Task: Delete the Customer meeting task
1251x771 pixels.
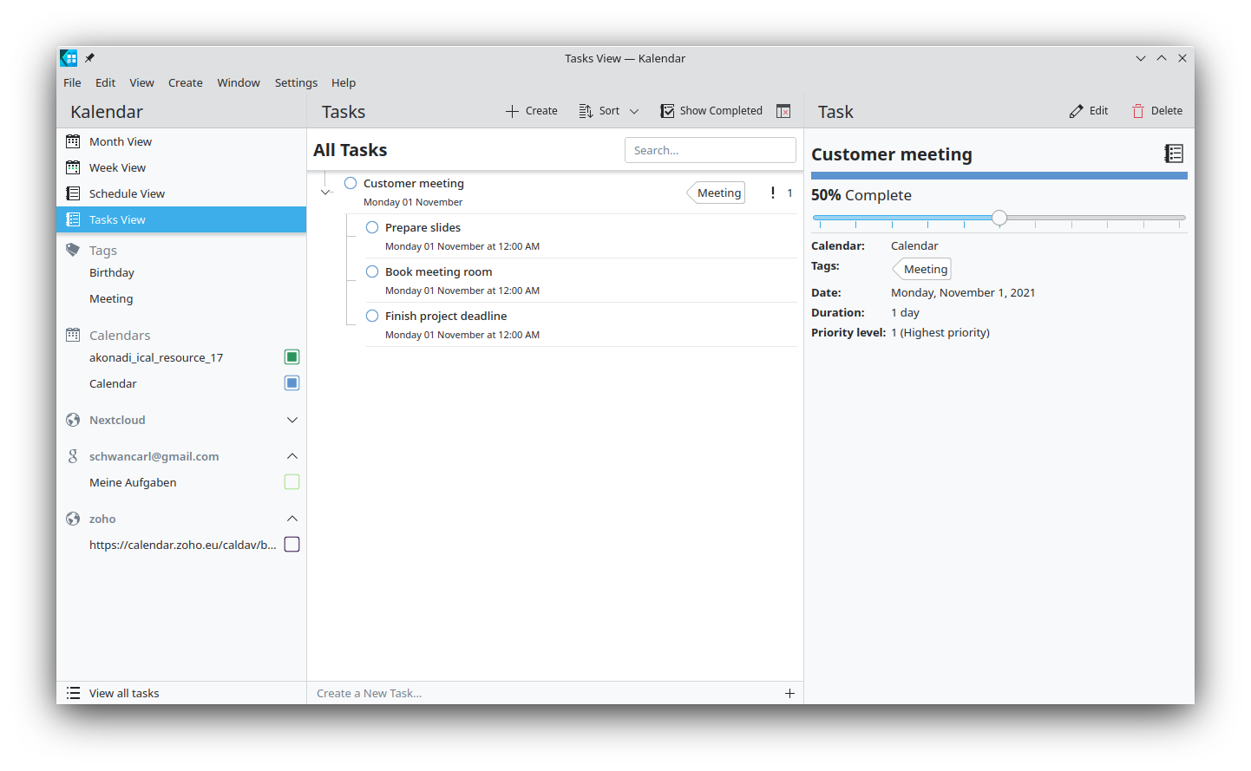Action: [1157, 111]
